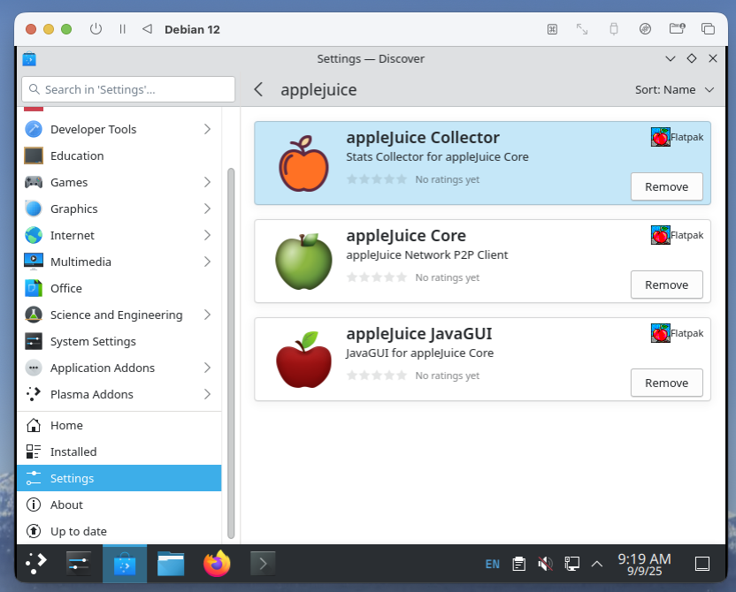
Task: Click the System Settings category icon
Action: click(34, 341)
